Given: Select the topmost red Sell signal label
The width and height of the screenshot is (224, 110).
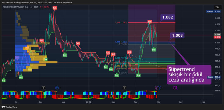Looking at the screenshot, I should [55, 8].
